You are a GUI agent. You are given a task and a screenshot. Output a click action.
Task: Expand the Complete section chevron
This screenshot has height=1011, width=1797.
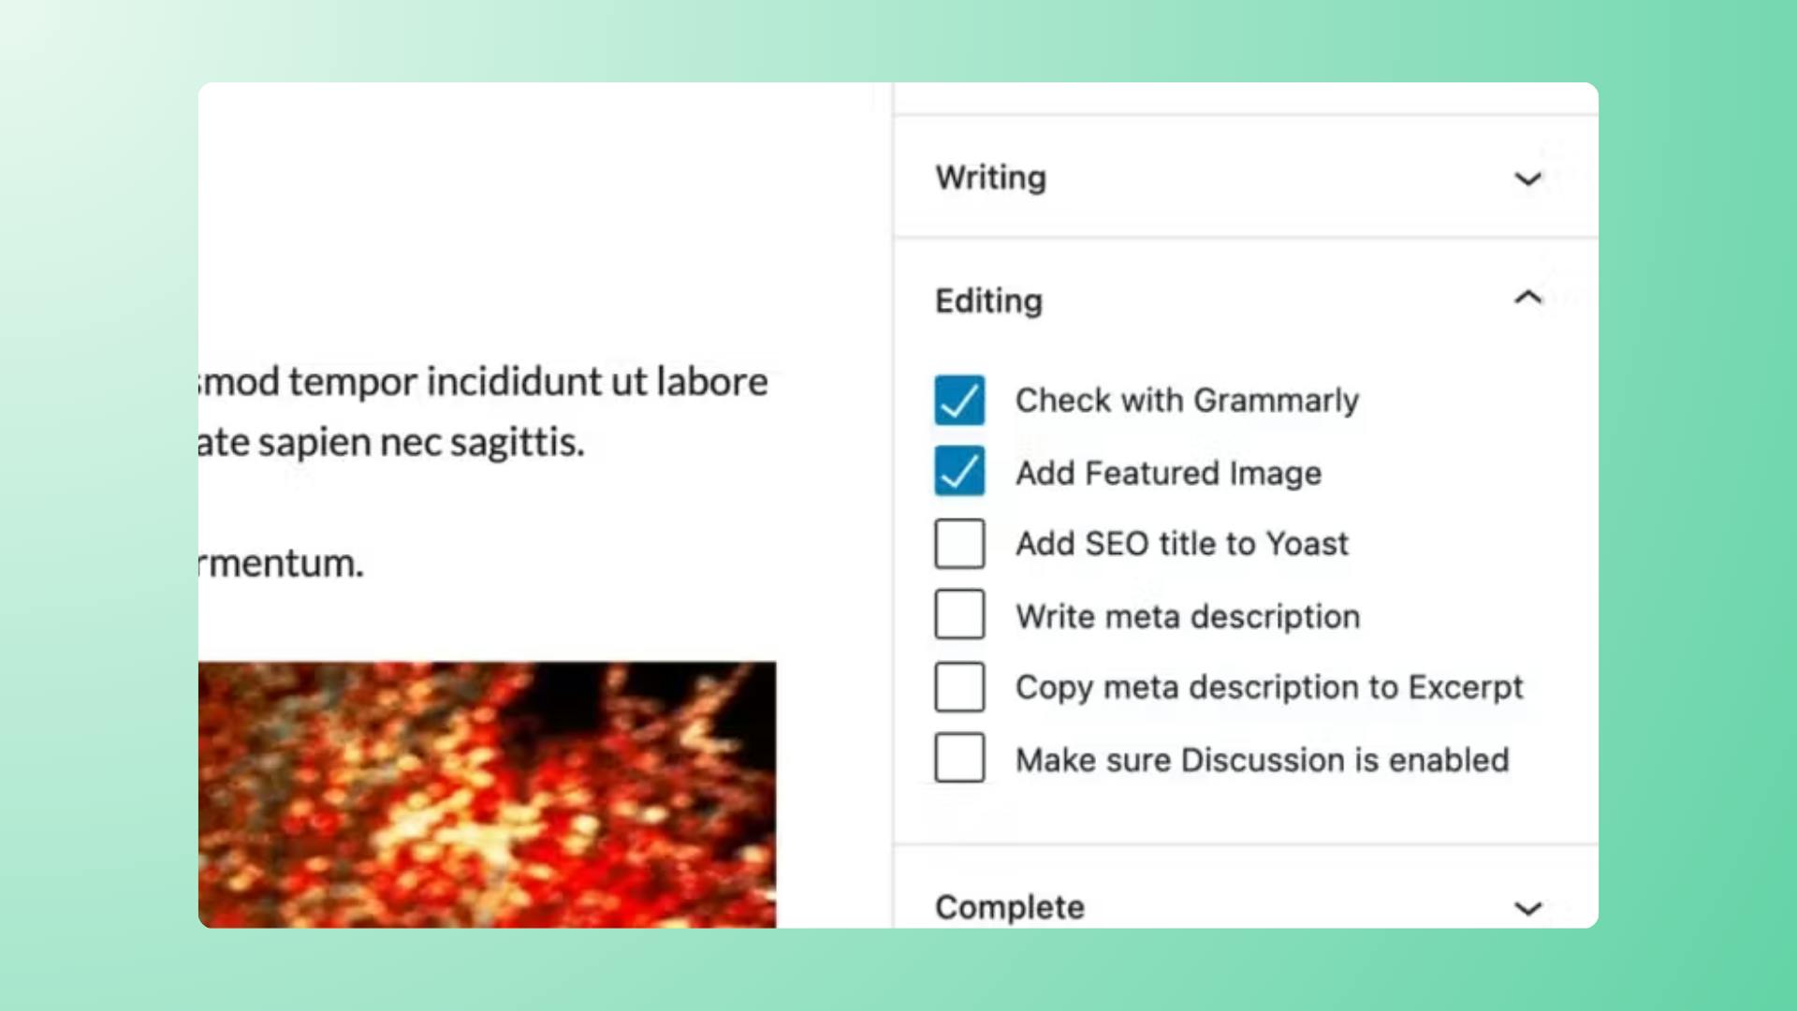[x=1527, y=908]
